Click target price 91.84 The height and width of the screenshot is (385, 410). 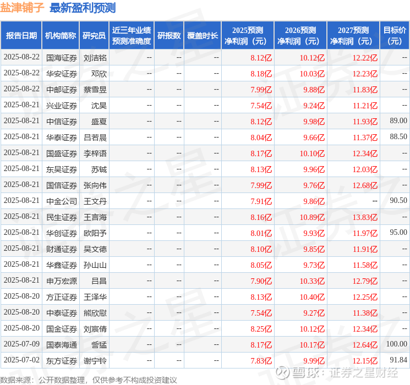(x=398, y=360)
